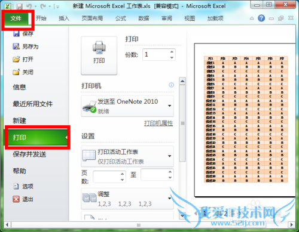Click the print preview page thumbnail
Screen dimensions: 299x232
(x=245, y=120)
